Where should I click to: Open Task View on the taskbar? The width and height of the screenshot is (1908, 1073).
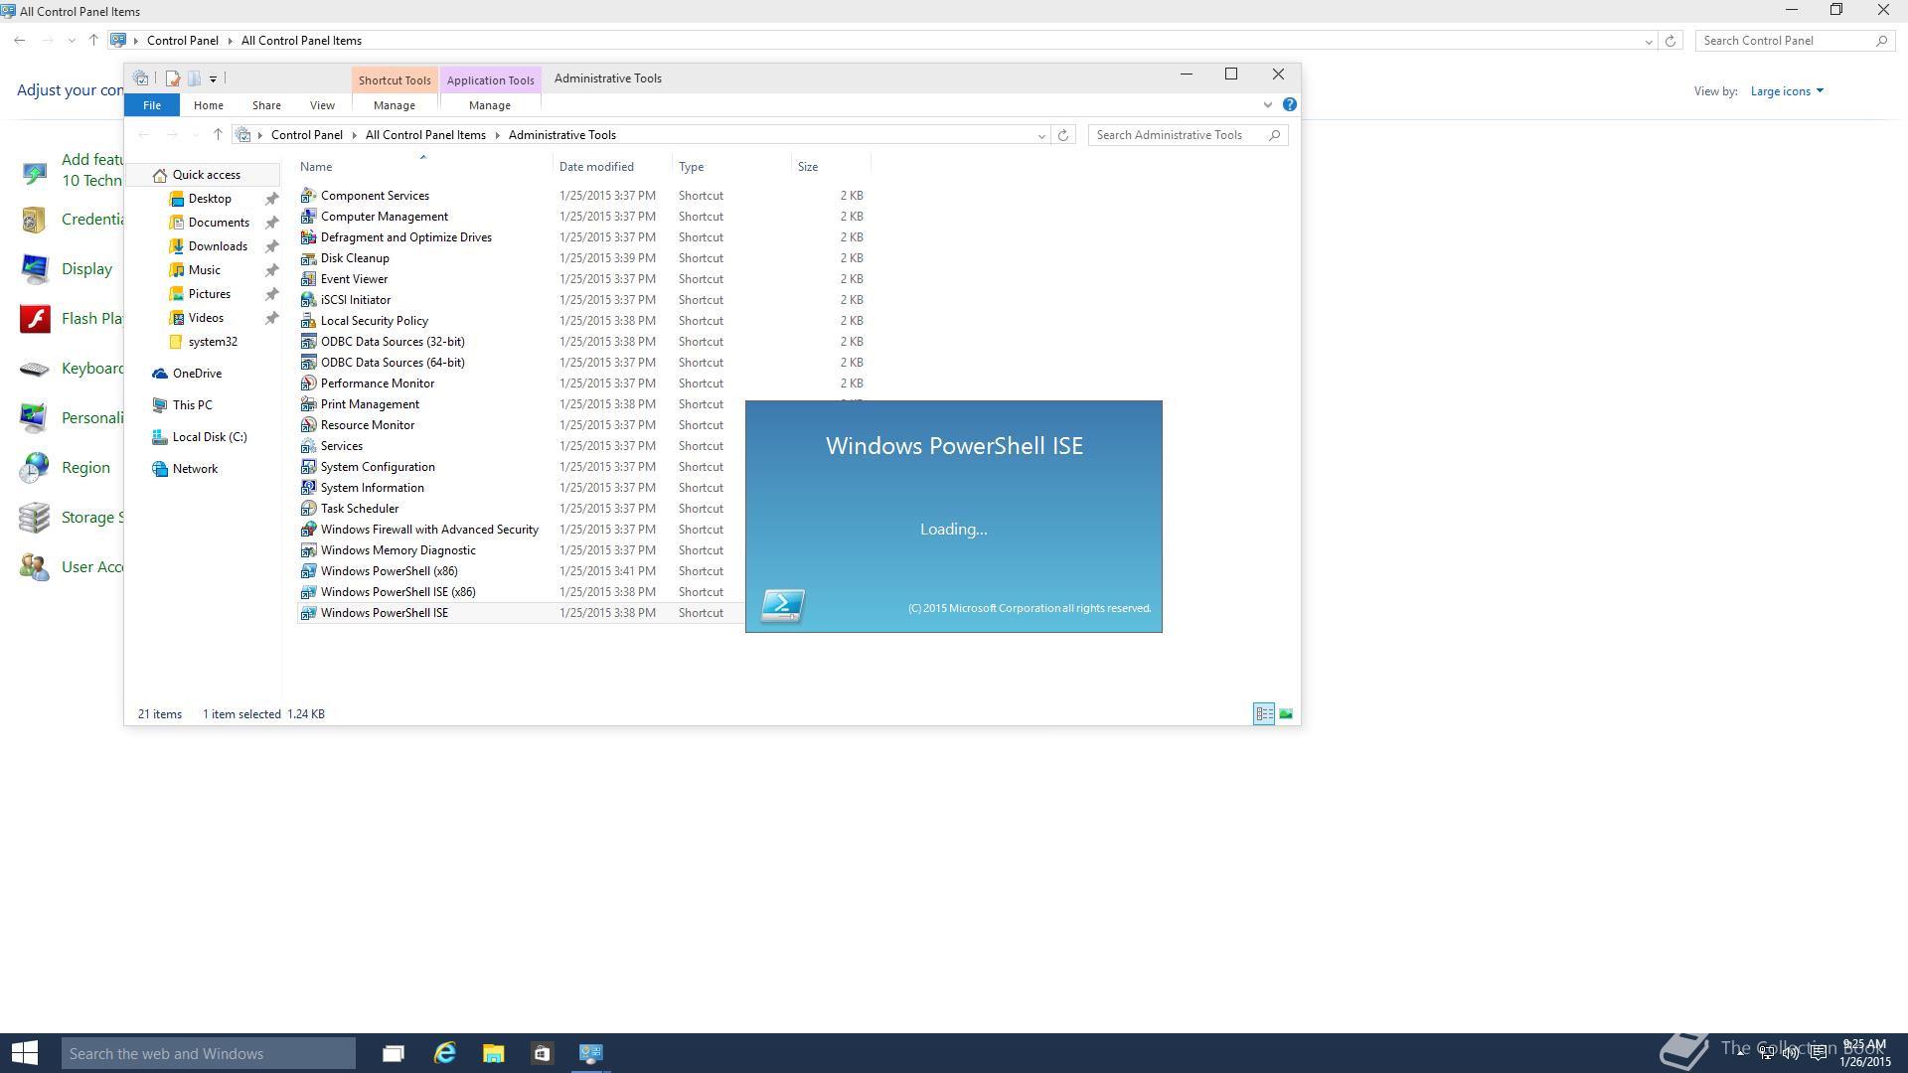(x=394, y=1053)
